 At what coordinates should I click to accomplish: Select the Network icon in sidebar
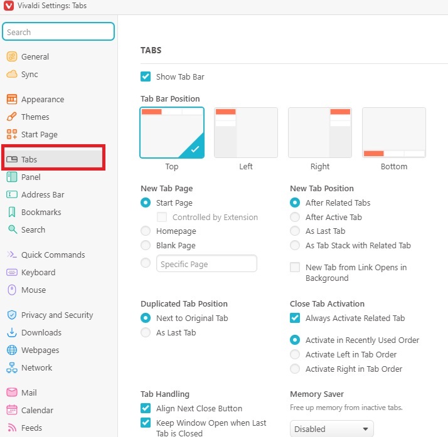click(12, 367)
